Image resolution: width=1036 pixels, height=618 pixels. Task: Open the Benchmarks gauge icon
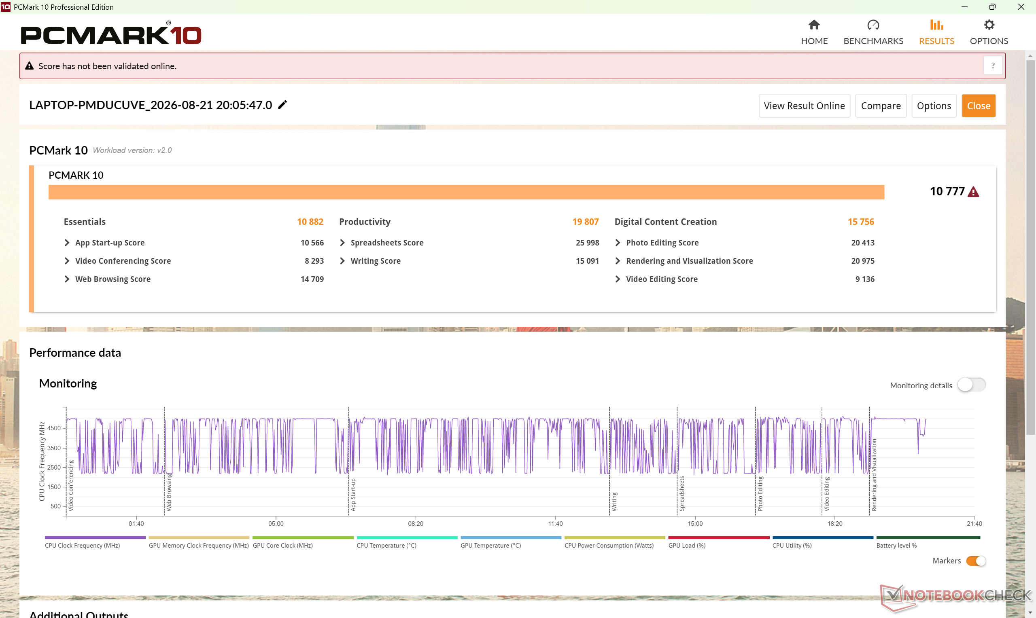(873, 25)
